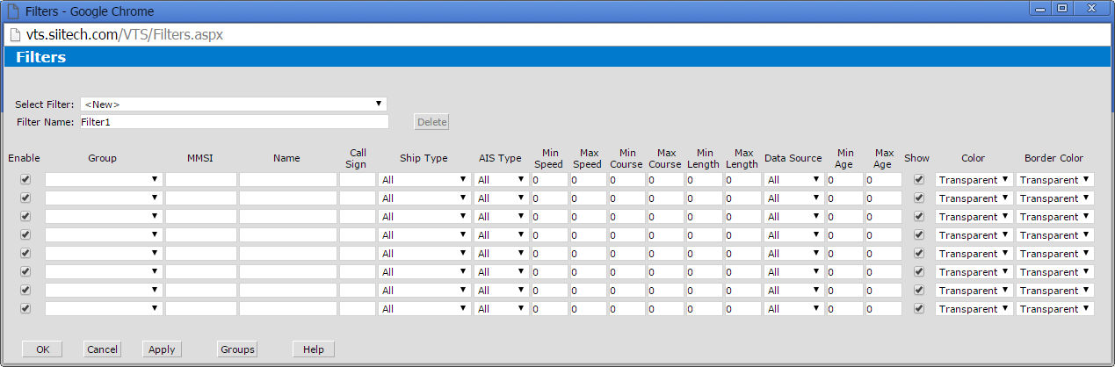Viewport: 1115px width, 367px height.
Task: Click the page icon beside the URL
Action: [15, 35]
